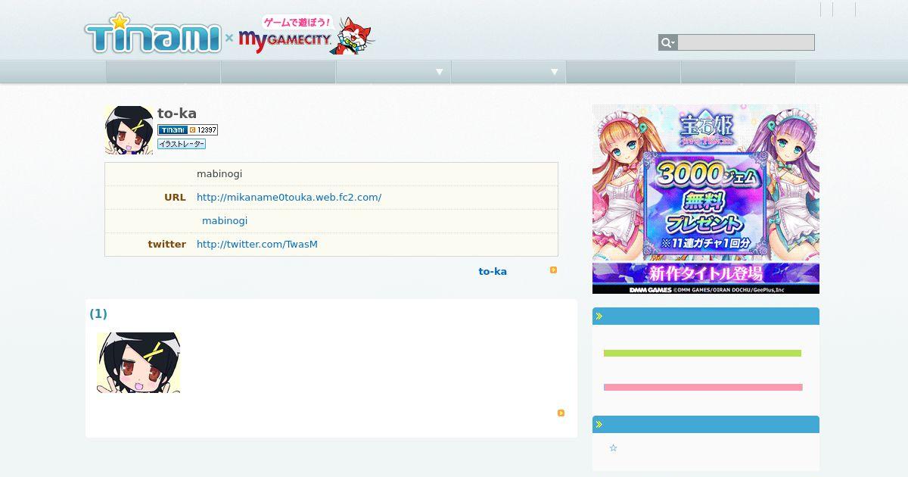Click the TINAMI 12397 badge

(188, 130)
